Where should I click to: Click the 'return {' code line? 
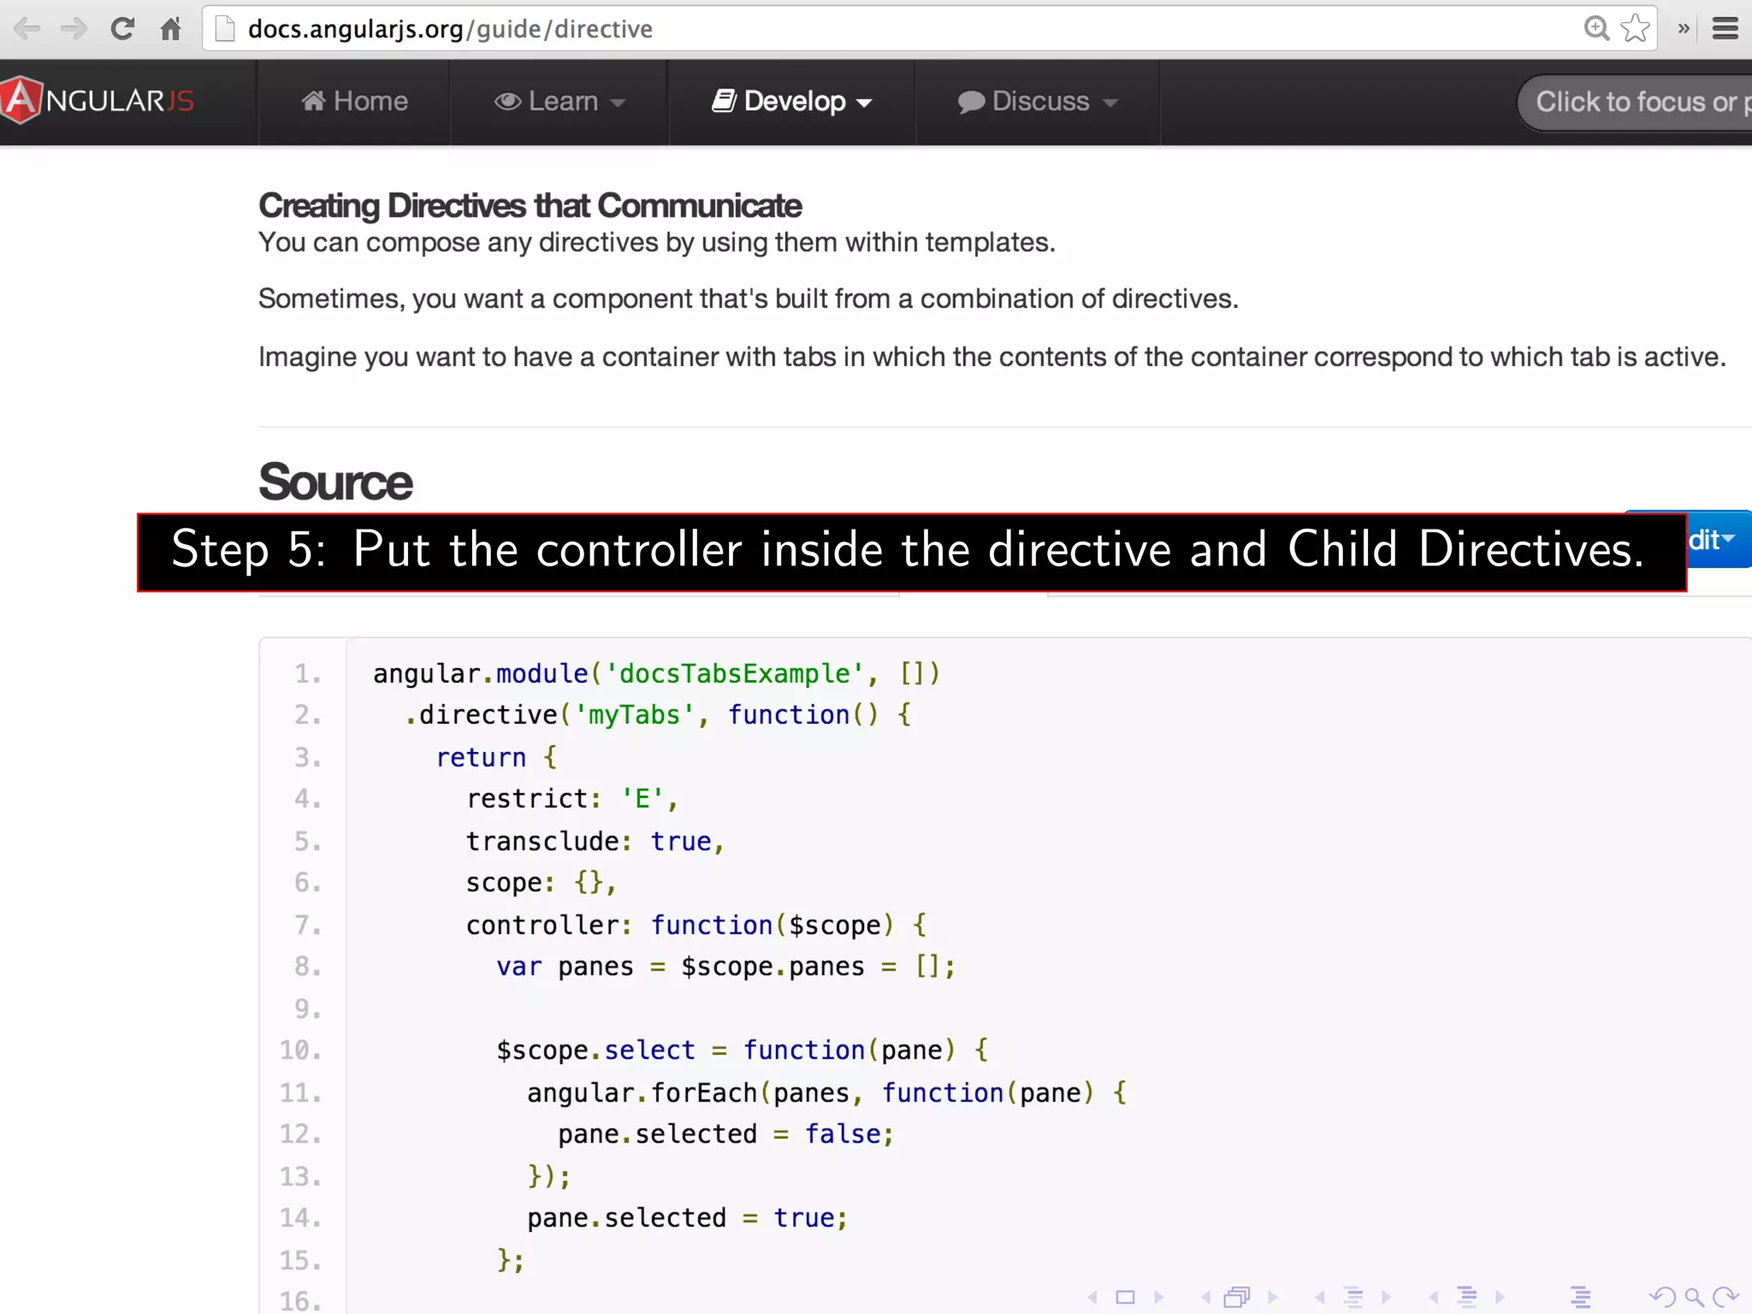[x=496, y=757]
